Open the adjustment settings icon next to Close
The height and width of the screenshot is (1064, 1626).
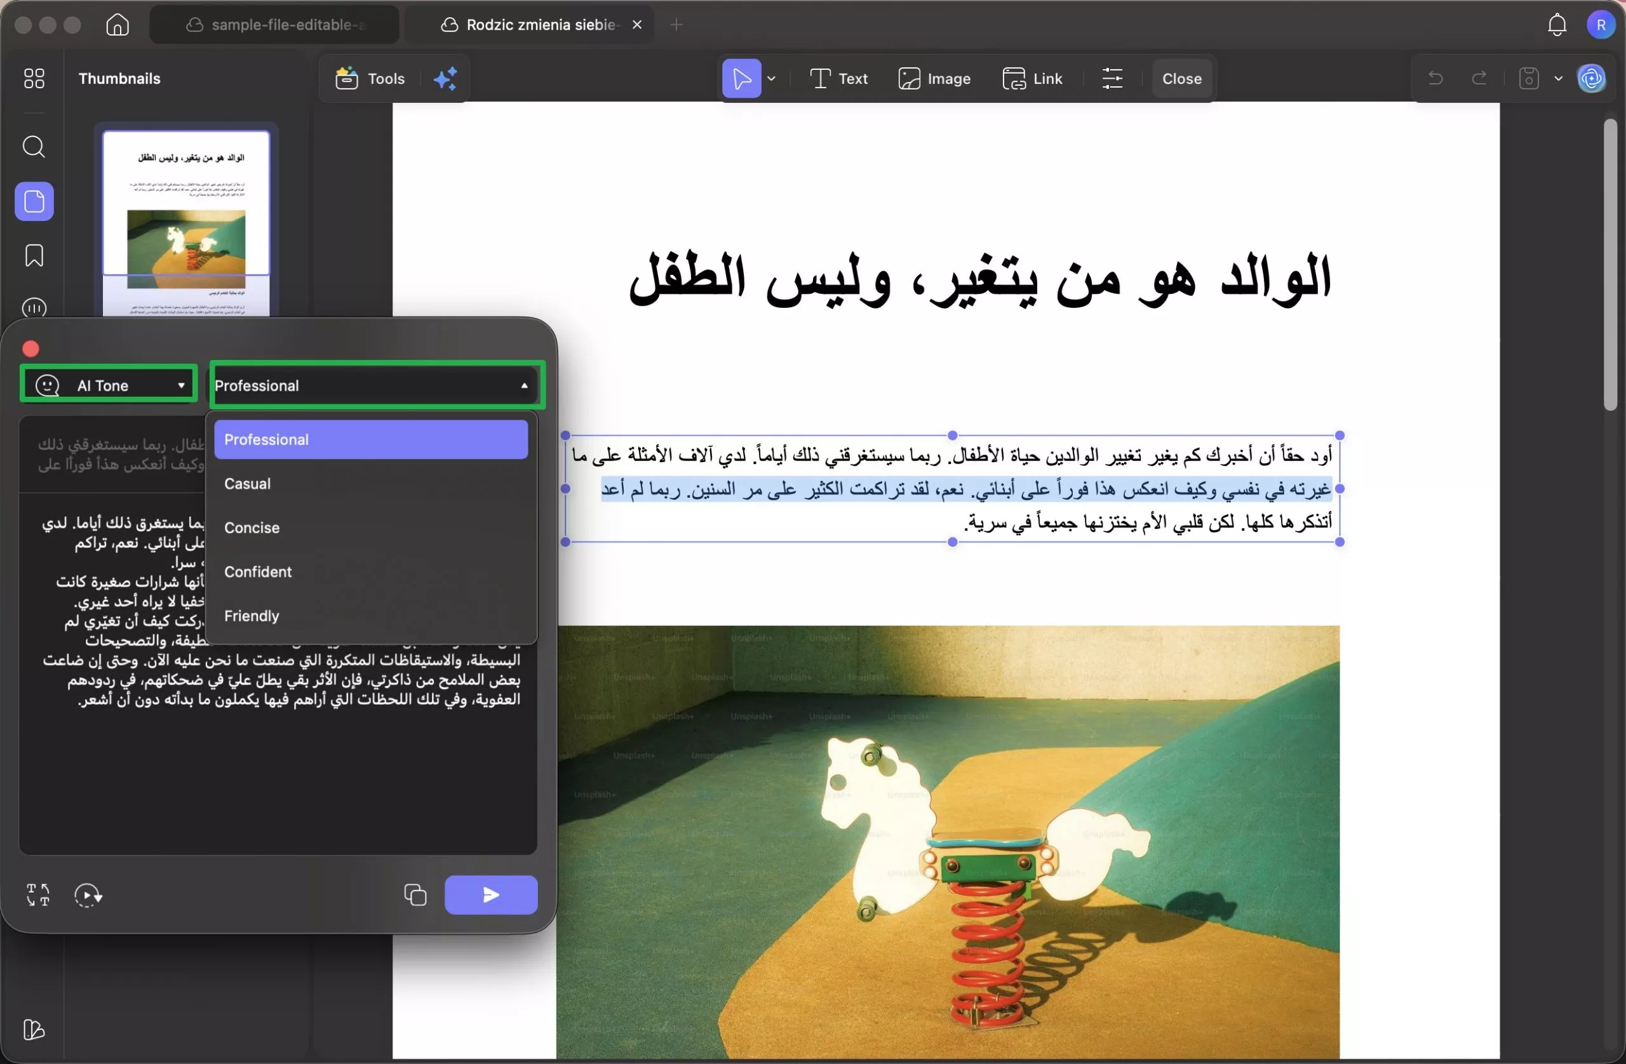(x=1112, y=78)
